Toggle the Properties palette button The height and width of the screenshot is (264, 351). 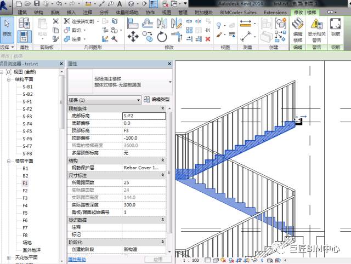[24, 37]
